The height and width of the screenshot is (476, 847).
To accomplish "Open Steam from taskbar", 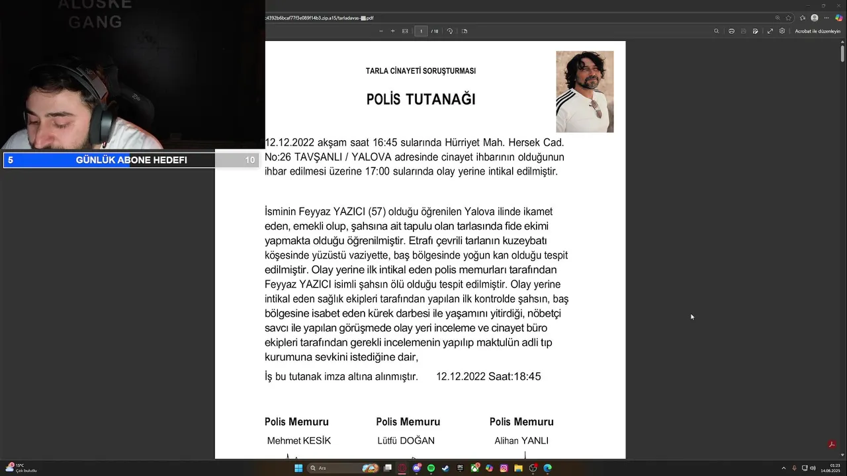I will coord(445,468).
